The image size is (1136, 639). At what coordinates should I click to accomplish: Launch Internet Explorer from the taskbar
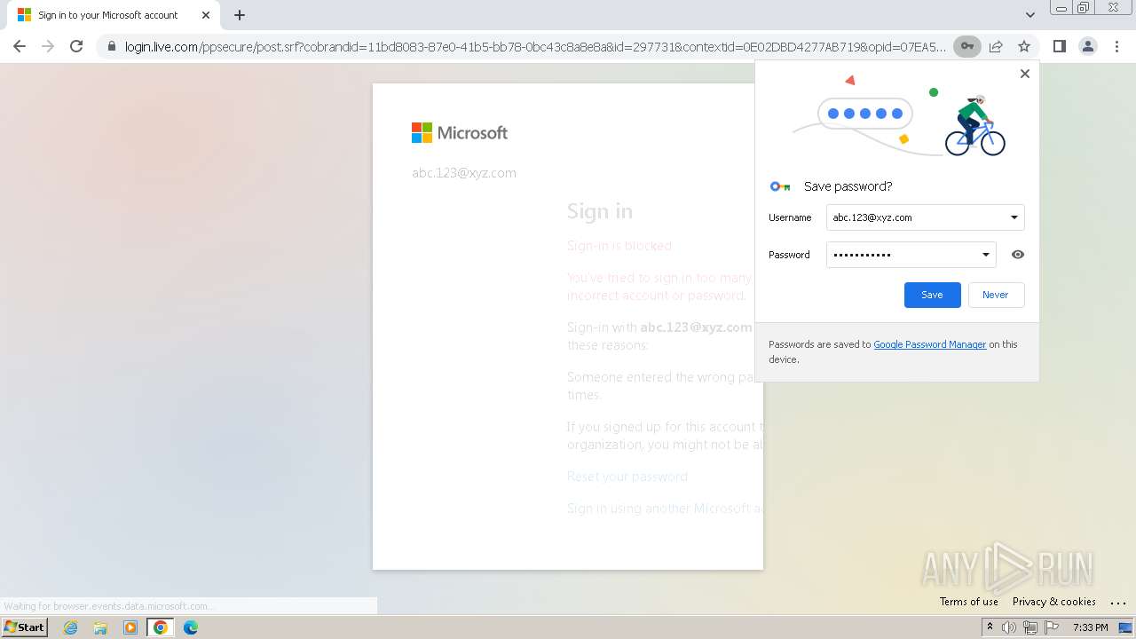(70, 627)
